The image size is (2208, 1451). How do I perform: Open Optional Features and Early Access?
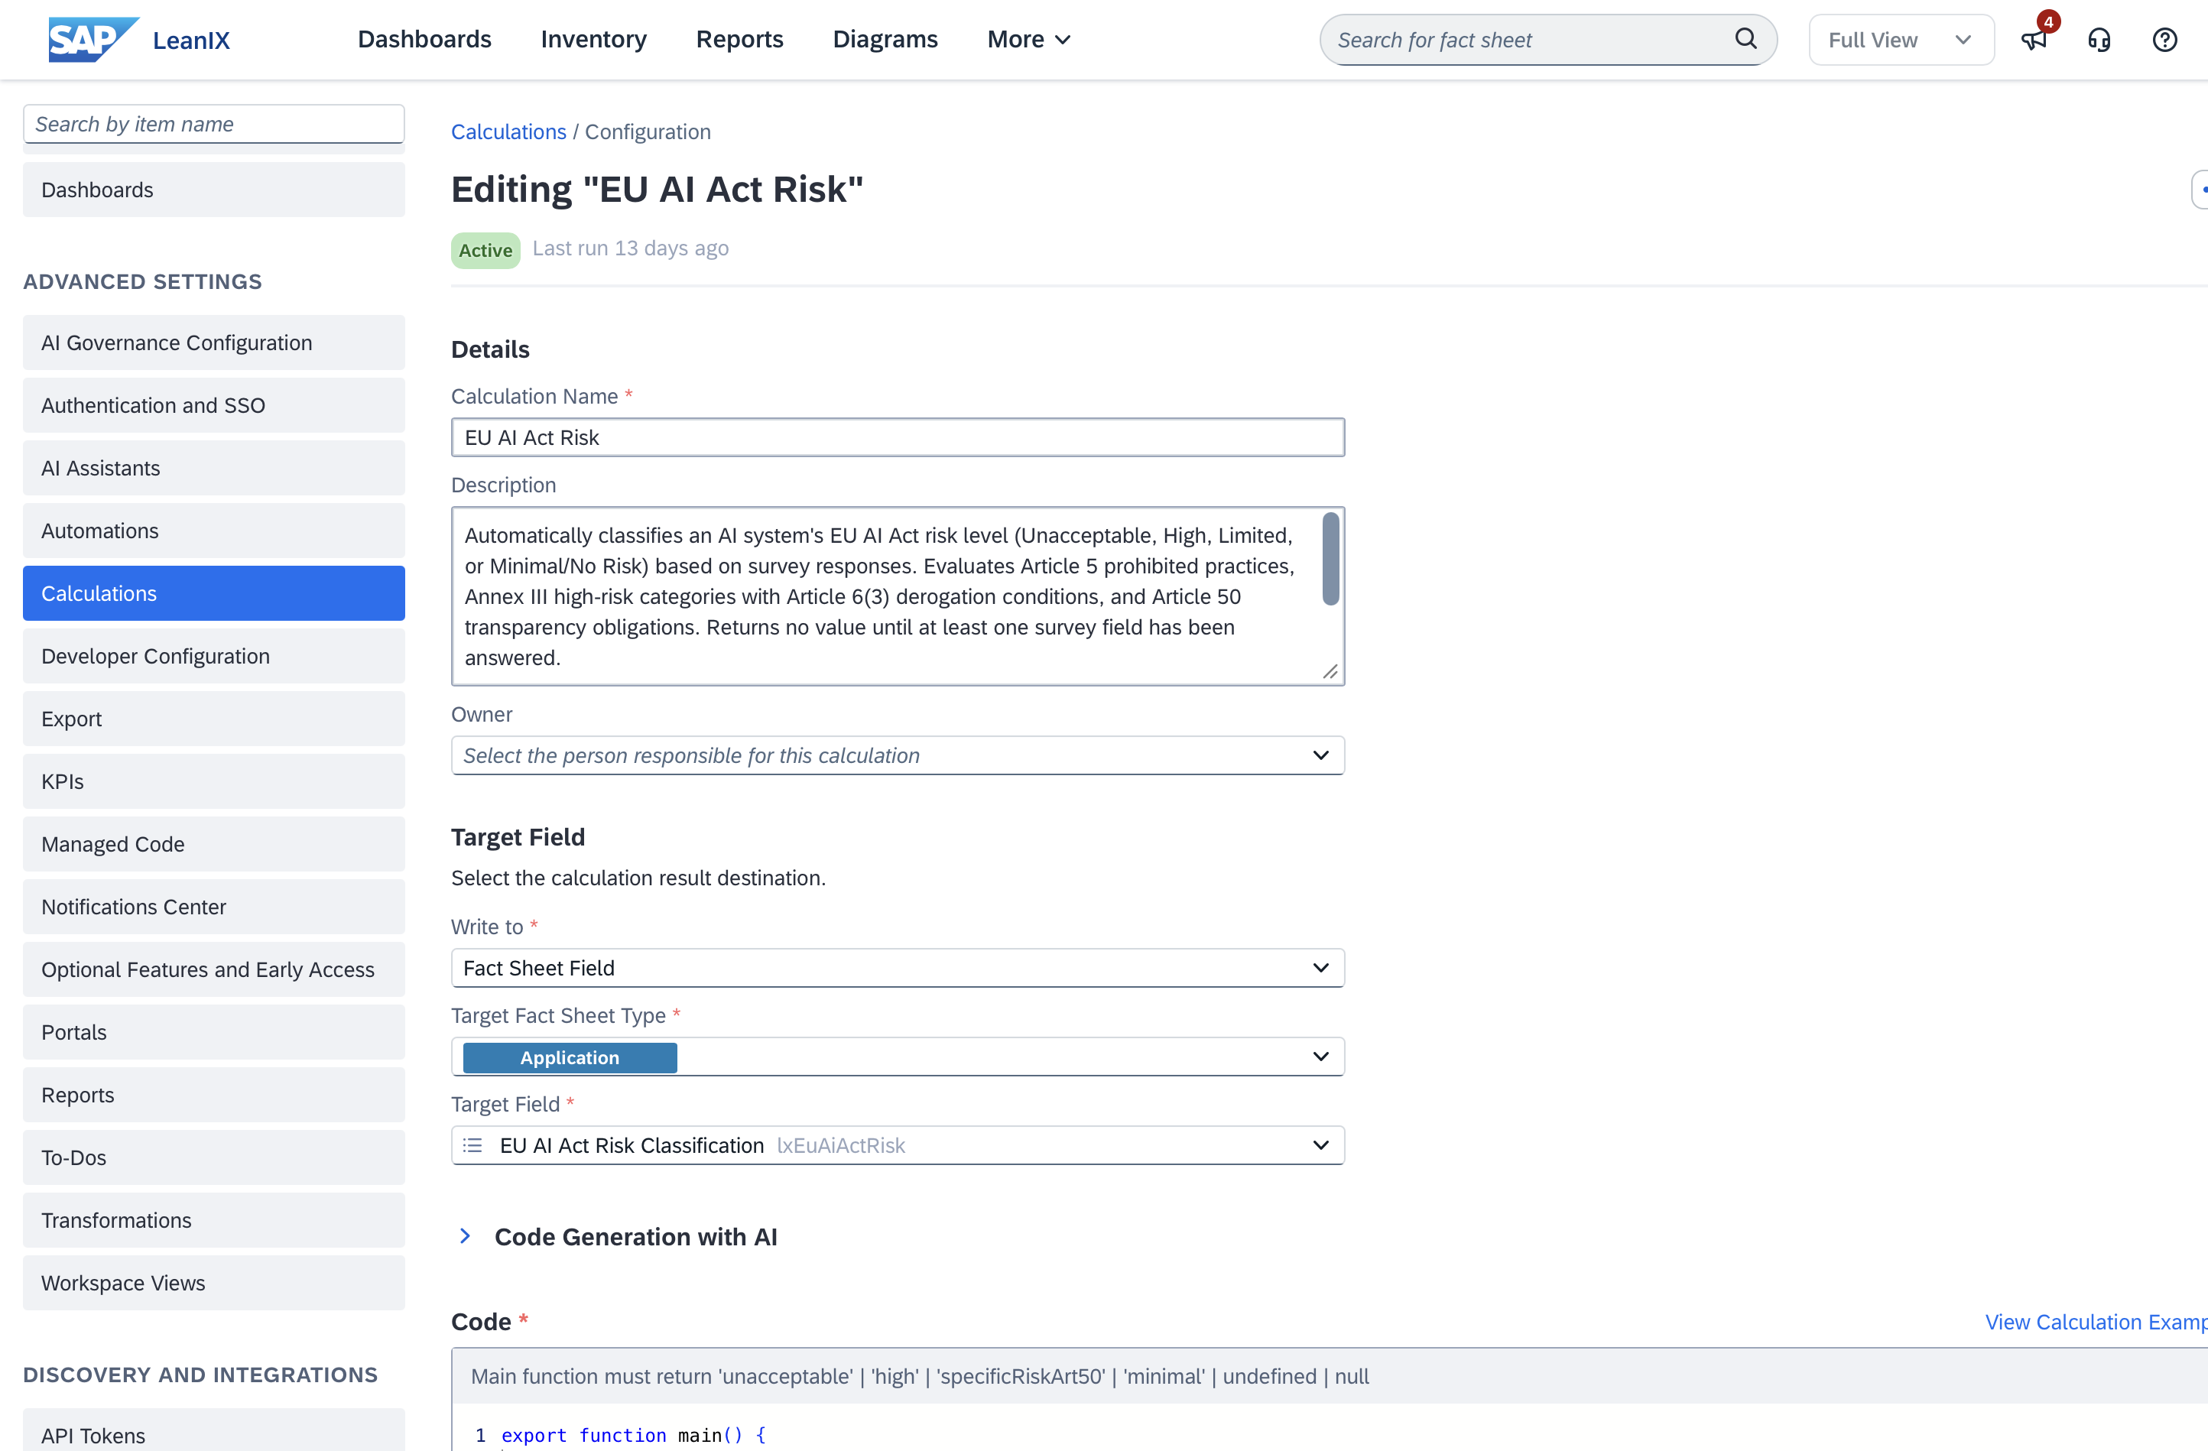click(214, 969)
